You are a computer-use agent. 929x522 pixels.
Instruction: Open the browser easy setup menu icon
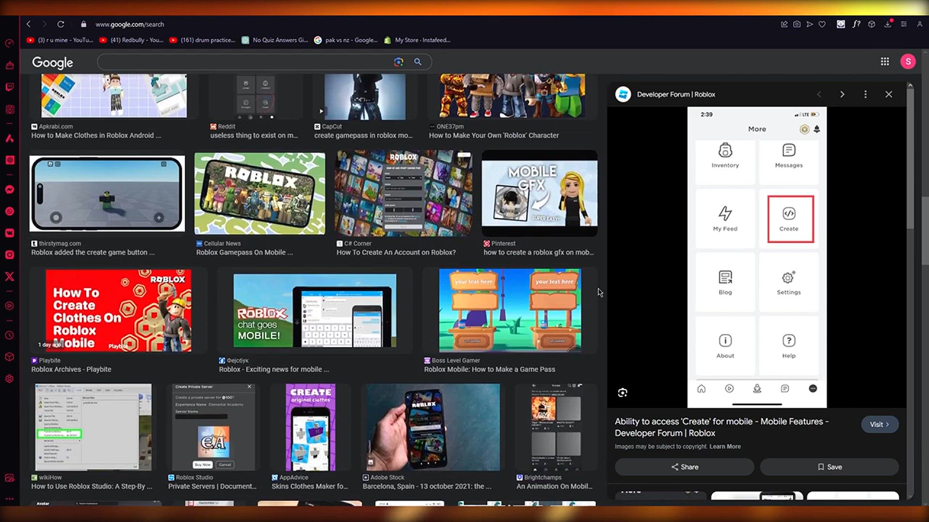tap(903, 24)
